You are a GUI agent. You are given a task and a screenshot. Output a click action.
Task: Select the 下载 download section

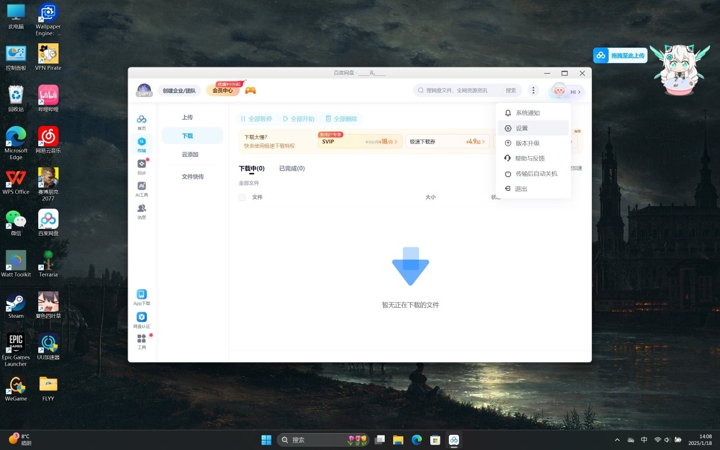[192, 136]
